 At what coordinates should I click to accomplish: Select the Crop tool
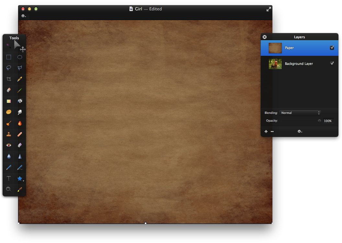9,79
